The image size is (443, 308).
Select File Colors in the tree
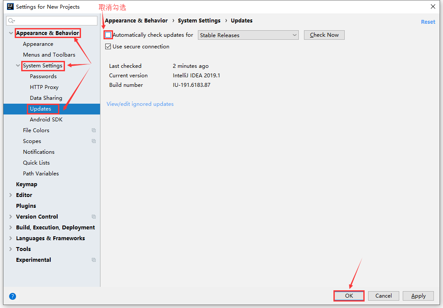(36, 130)
